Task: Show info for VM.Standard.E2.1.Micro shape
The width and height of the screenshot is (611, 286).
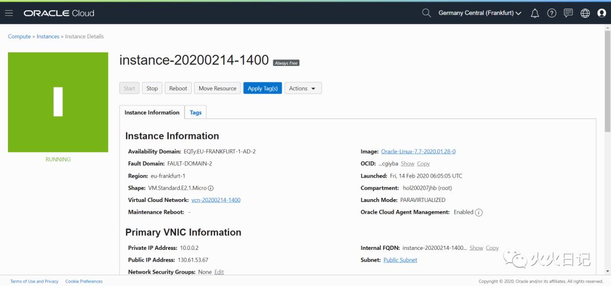Action: click(x=211, y=188)
